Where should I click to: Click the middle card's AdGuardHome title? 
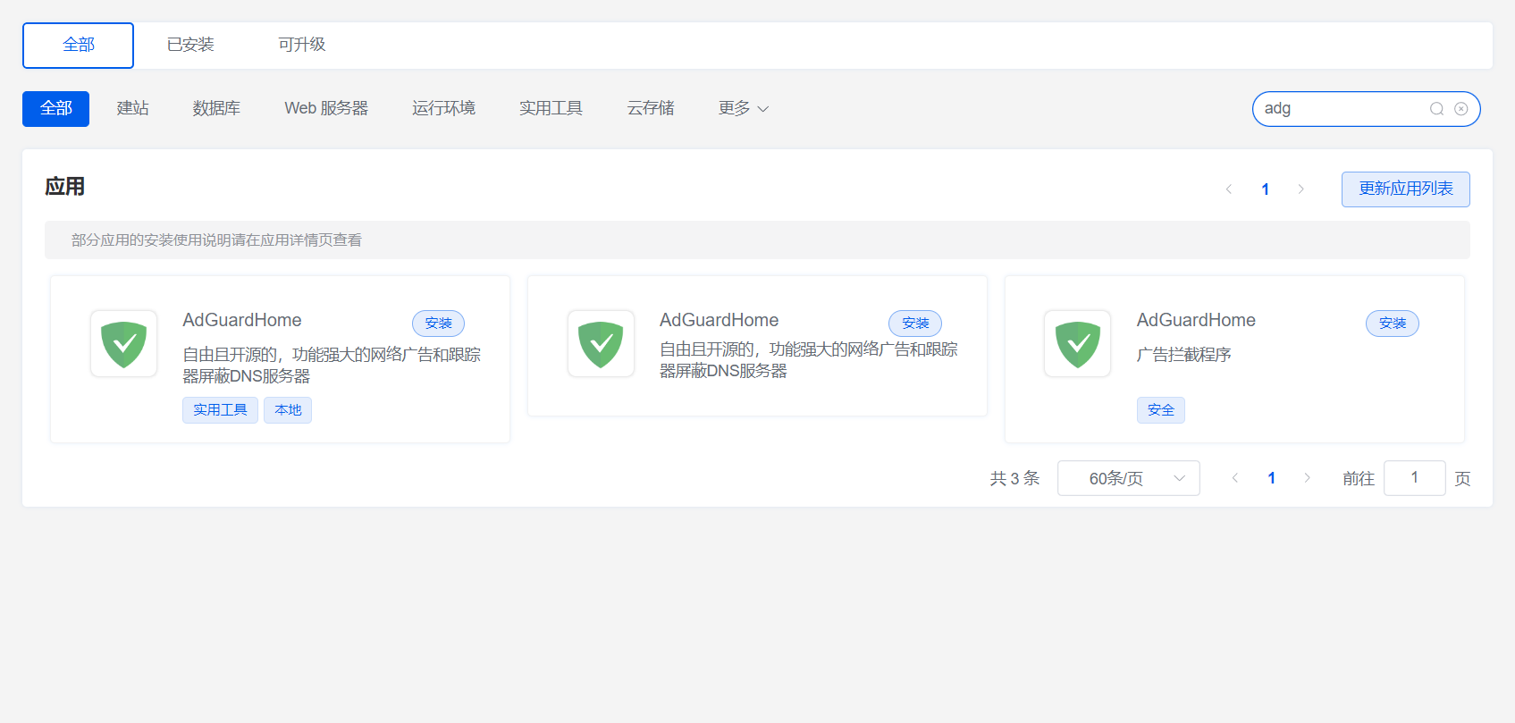[x=720, y=320]
